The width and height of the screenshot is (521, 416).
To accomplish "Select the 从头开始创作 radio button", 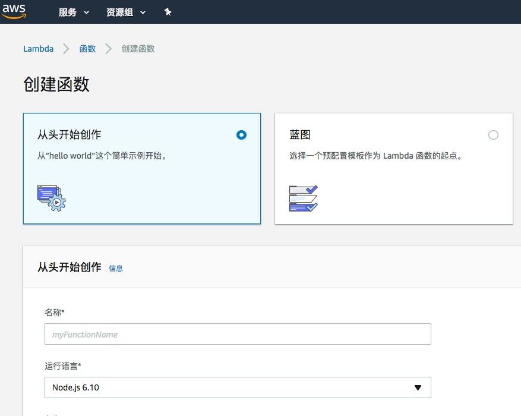I will 241,135.
